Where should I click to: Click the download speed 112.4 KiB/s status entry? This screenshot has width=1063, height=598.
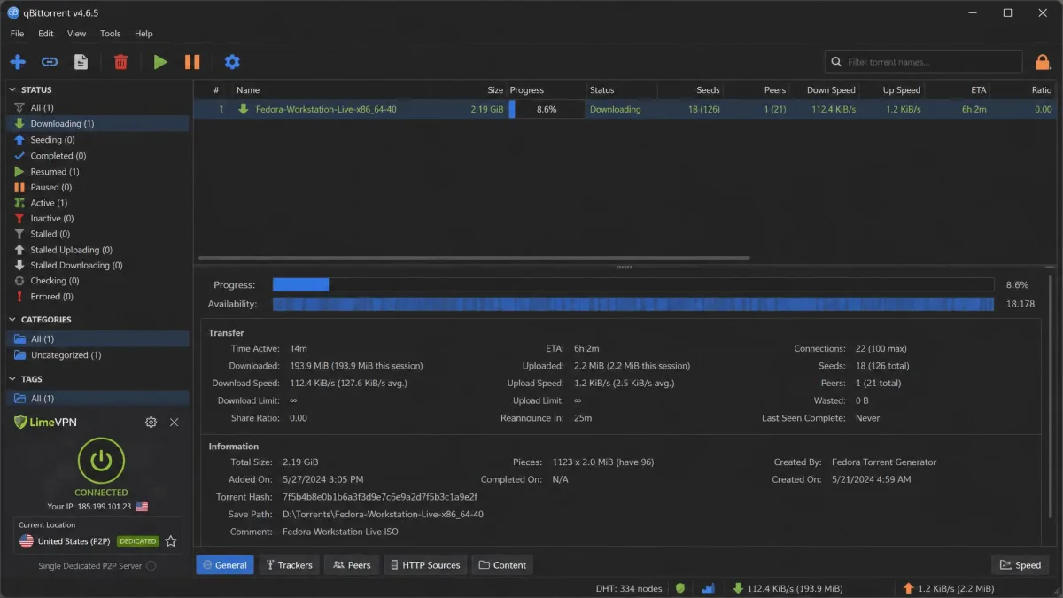788,588
